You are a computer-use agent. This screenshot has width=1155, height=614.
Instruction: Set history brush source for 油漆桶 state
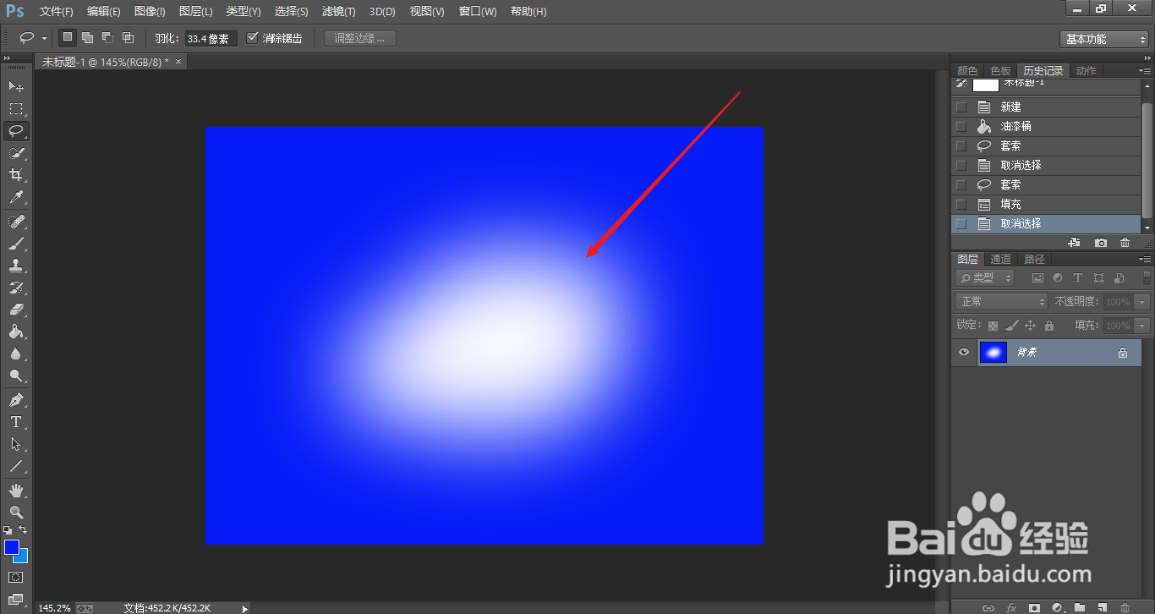pyautogui.click(x=961, y=126)
